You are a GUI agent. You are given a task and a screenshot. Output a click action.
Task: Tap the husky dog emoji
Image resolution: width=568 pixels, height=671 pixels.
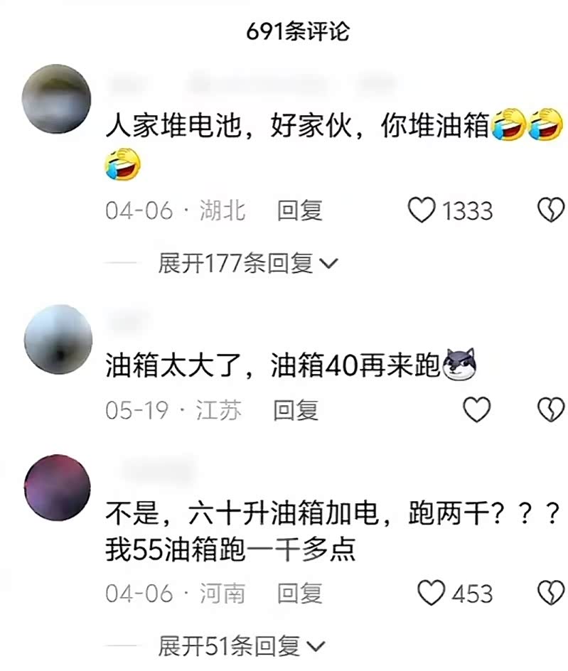click(x=459, y=365)
